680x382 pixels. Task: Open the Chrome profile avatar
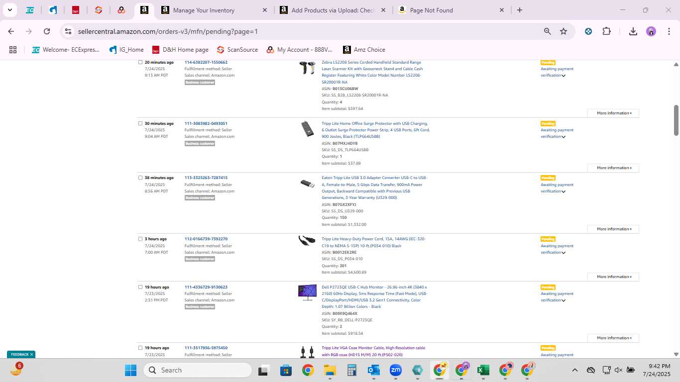click(x=651, y=31)
